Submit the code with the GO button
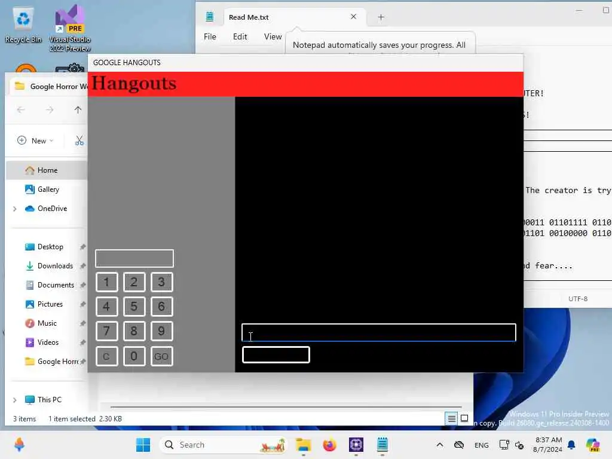The width and height of the screenshot is (612, 459). pos(161,356)
